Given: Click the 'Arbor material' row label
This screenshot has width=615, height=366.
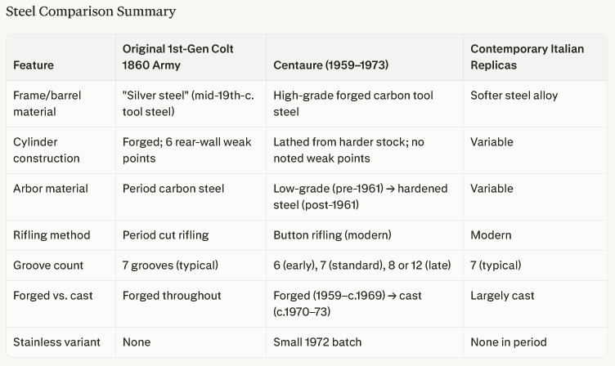Looking at the screenshot, I should click(50, 189).
